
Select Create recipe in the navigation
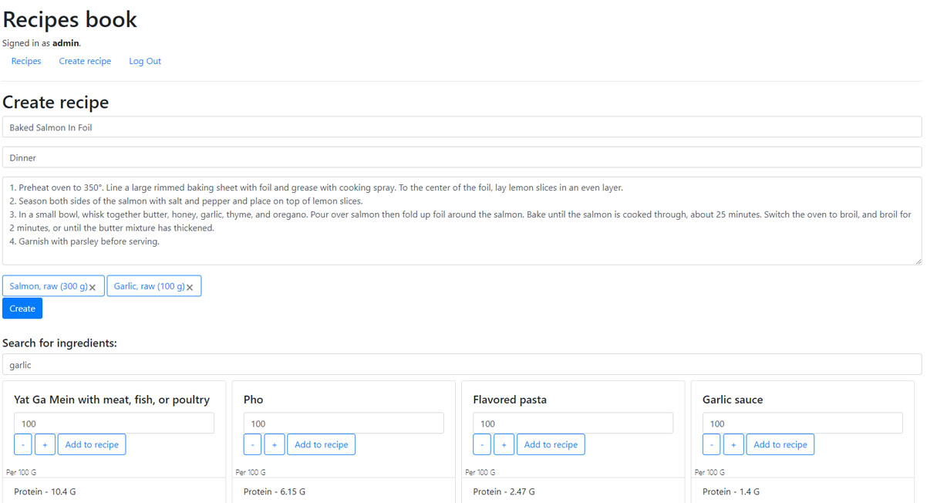[85, 61]
